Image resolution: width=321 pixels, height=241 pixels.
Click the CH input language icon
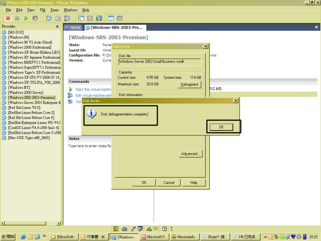coord(116,229)
